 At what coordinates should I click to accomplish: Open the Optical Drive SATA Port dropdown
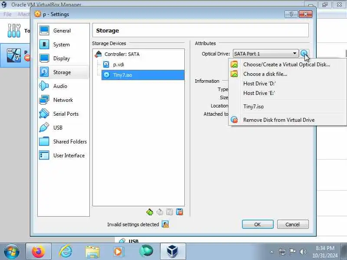pos(265,54)
